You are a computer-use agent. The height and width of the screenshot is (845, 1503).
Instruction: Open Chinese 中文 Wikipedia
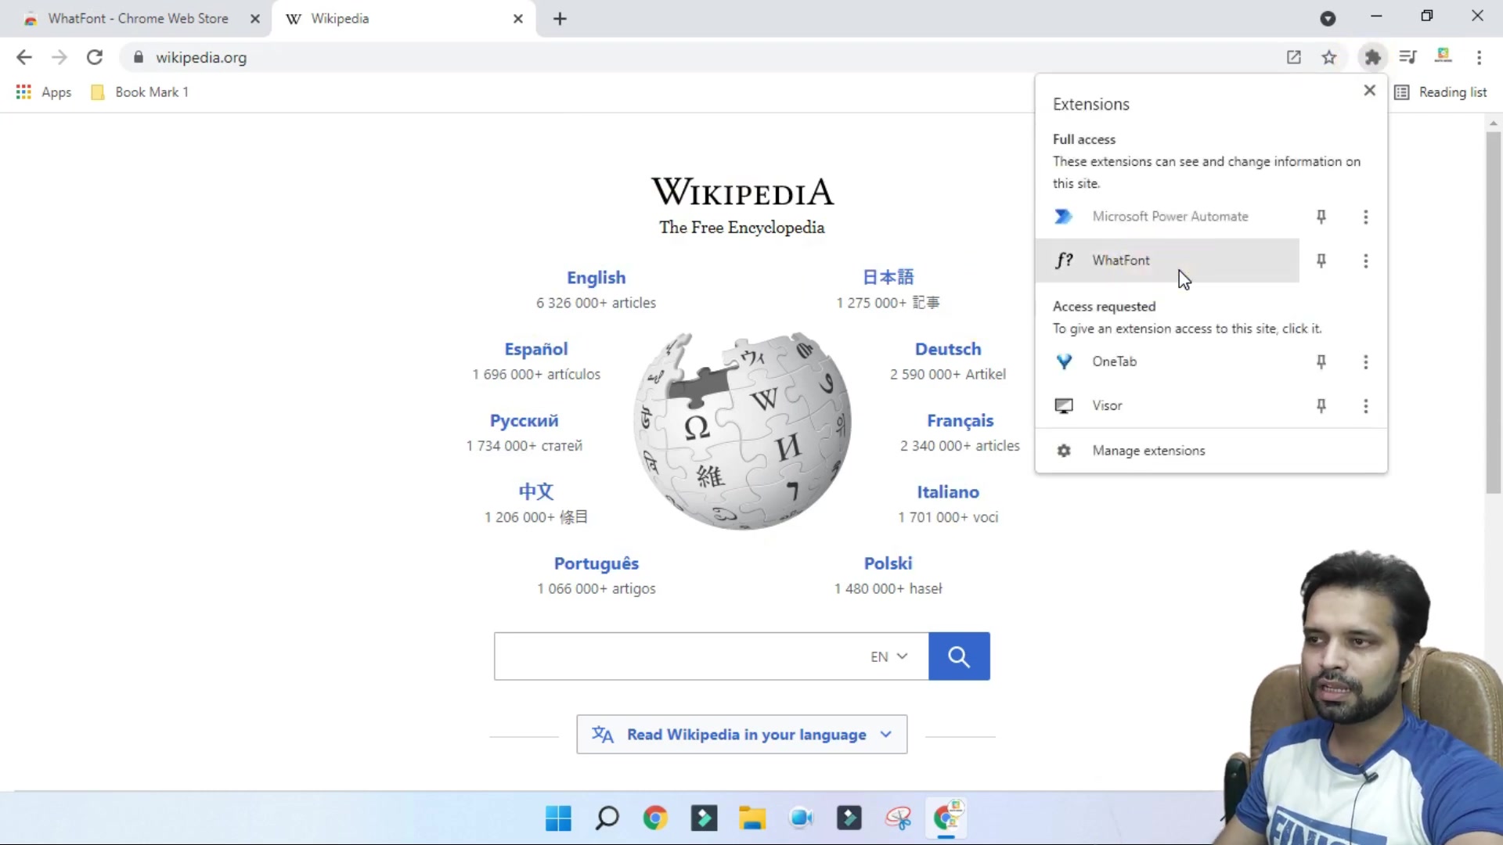(x=536, y=491)
